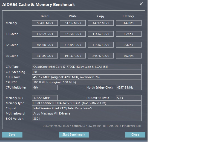Viewport: 219px width, 164px height.
Task: Select L3 Cache Latency 10.0 ns
Action: pyautogui.click(x=129, y=56)
